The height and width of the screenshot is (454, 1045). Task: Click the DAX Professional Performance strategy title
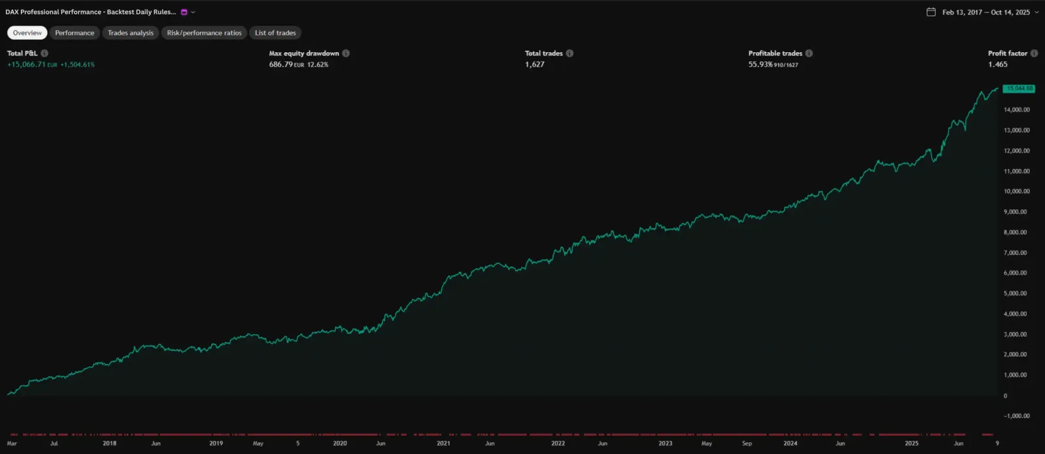click(x=91, y=12)
